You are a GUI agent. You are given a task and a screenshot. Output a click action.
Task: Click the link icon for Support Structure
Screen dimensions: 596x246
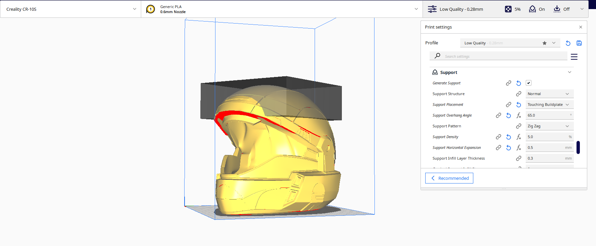519,94
